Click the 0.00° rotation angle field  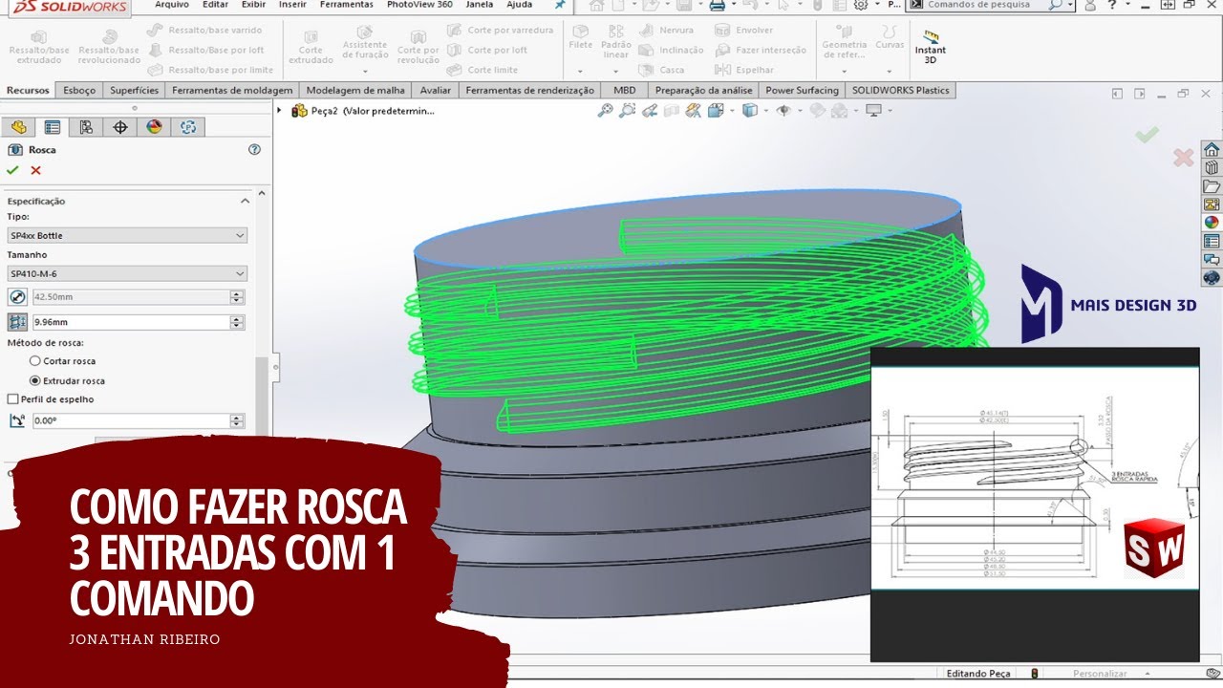(x=132, y=420)
